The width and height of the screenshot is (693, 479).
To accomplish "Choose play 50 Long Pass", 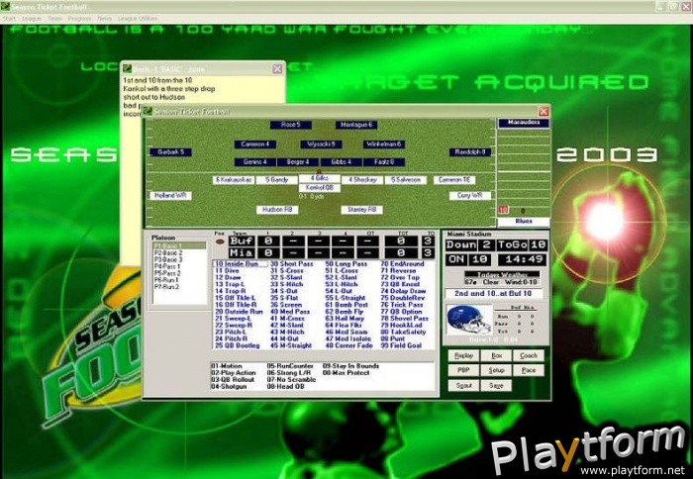I will [x=346, y=264].
